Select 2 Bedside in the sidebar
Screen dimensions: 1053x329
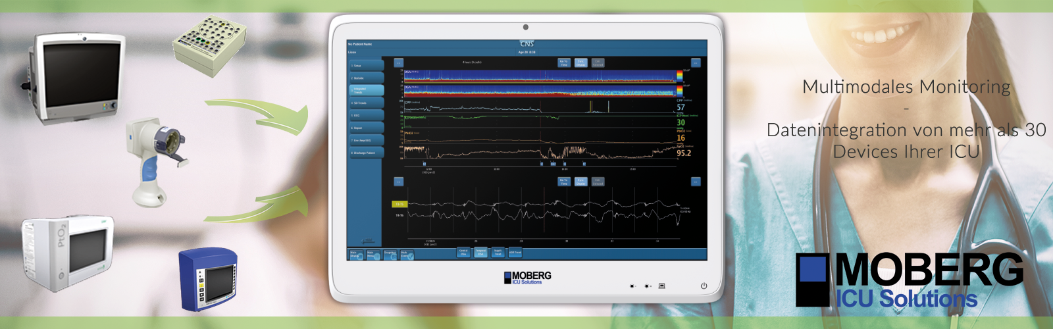click(x=366, y=78)
